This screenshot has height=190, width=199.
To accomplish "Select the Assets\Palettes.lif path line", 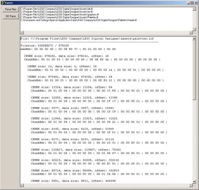I will point(59,17).
